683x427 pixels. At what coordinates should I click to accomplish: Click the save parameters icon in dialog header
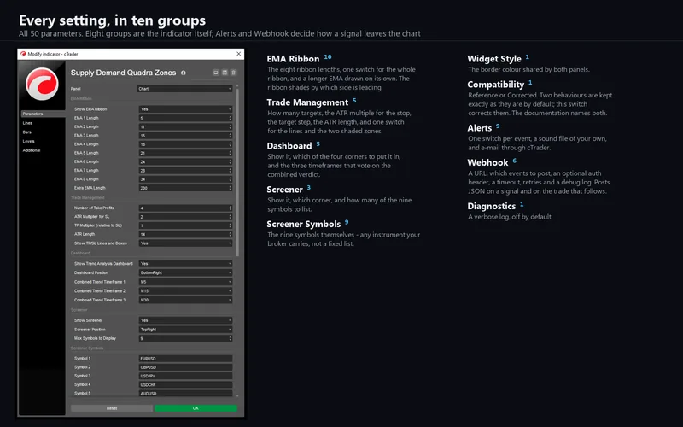coord(225,73)
